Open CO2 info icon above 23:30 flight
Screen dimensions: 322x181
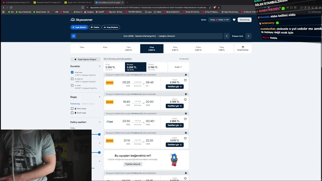coord(186,113)
